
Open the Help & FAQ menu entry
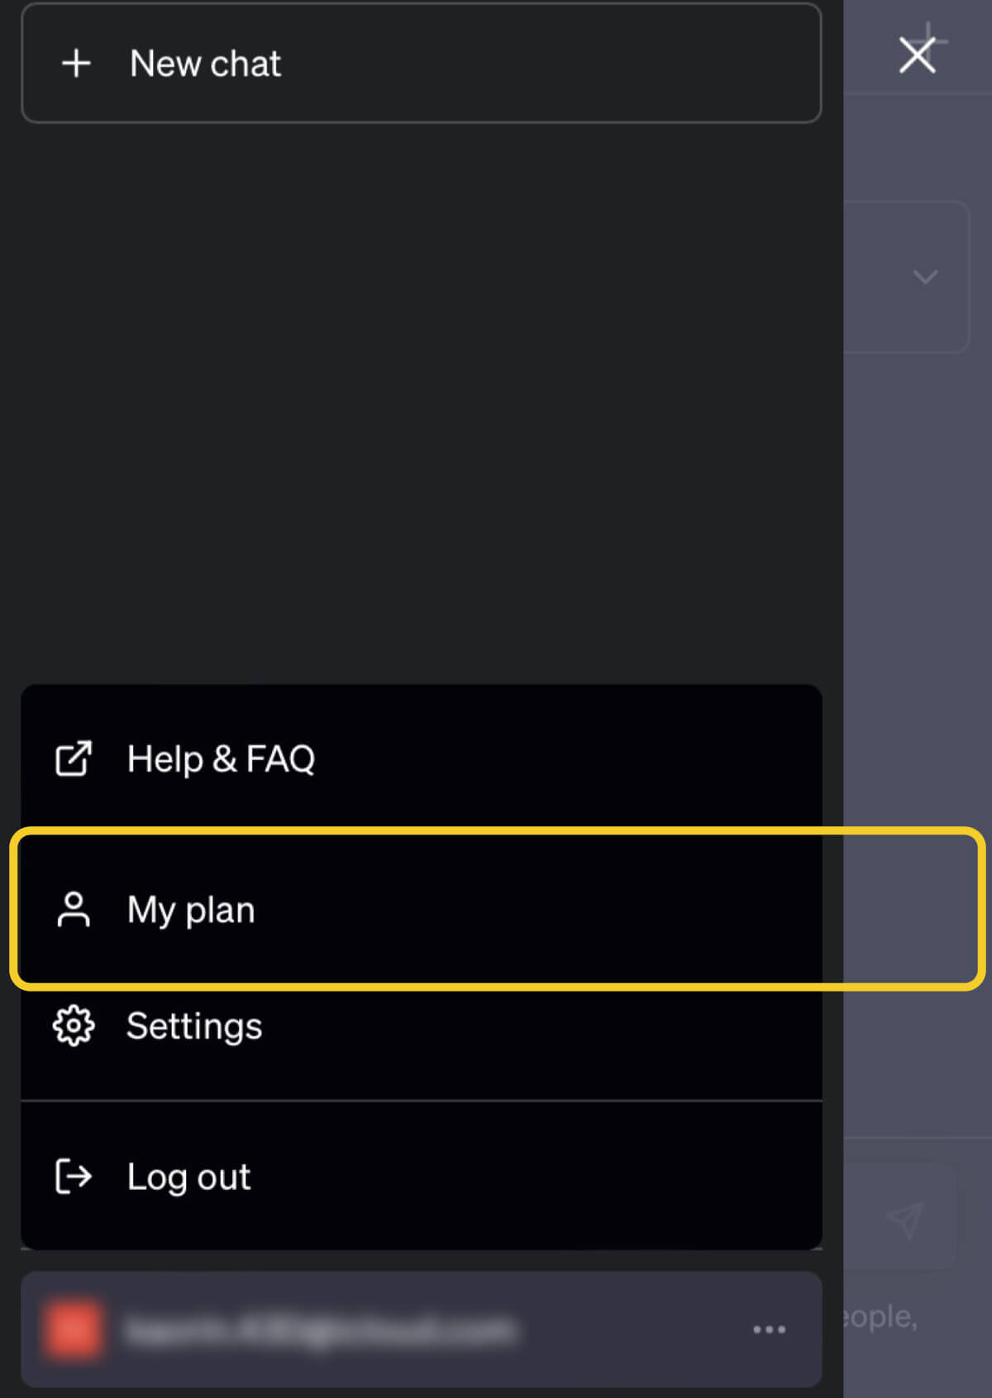[220, 758]
